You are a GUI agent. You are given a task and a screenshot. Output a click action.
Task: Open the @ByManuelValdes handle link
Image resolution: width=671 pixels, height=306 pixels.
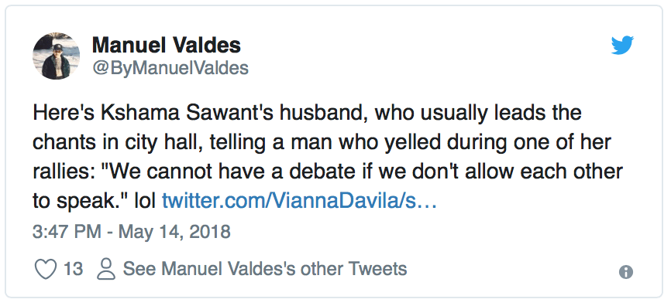click(170, 68)
